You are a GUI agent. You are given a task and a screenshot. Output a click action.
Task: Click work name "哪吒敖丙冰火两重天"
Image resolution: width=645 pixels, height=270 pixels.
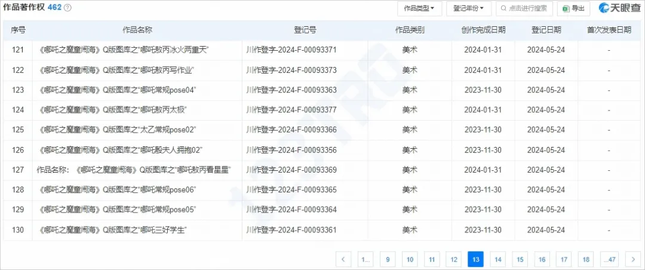pyautogui.click(x=125, y=50)
